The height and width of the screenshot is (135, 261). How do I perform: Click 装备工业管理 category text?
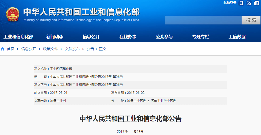click(x=137, y=101)
